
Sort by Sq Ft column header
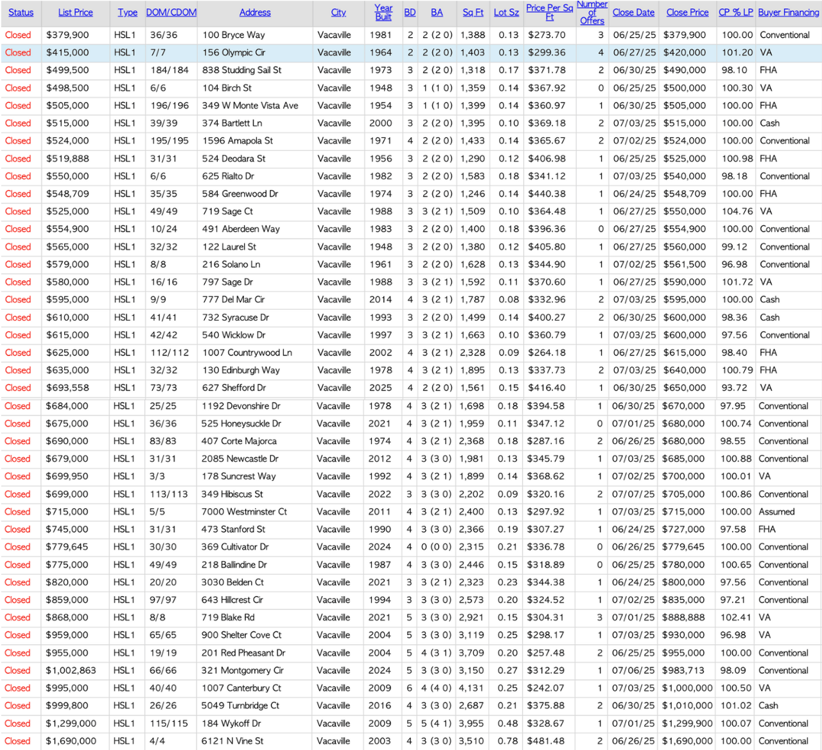tap(473, 12)
